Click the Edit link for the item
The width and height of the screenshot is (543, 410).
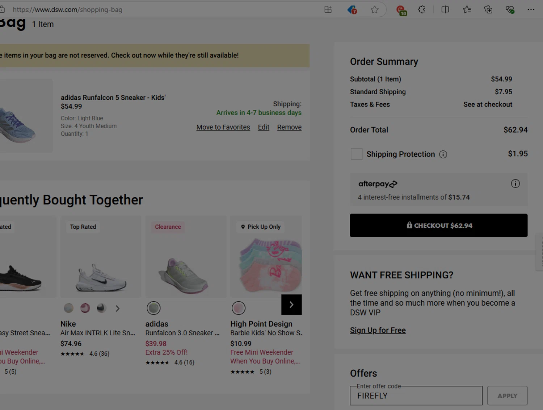(x=264, y=127)
